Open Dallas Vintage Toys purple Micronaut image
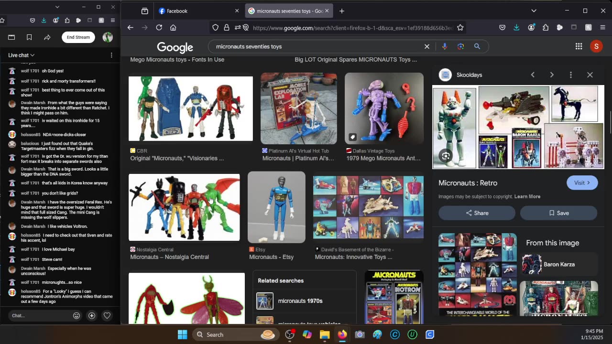 [384, 108]
